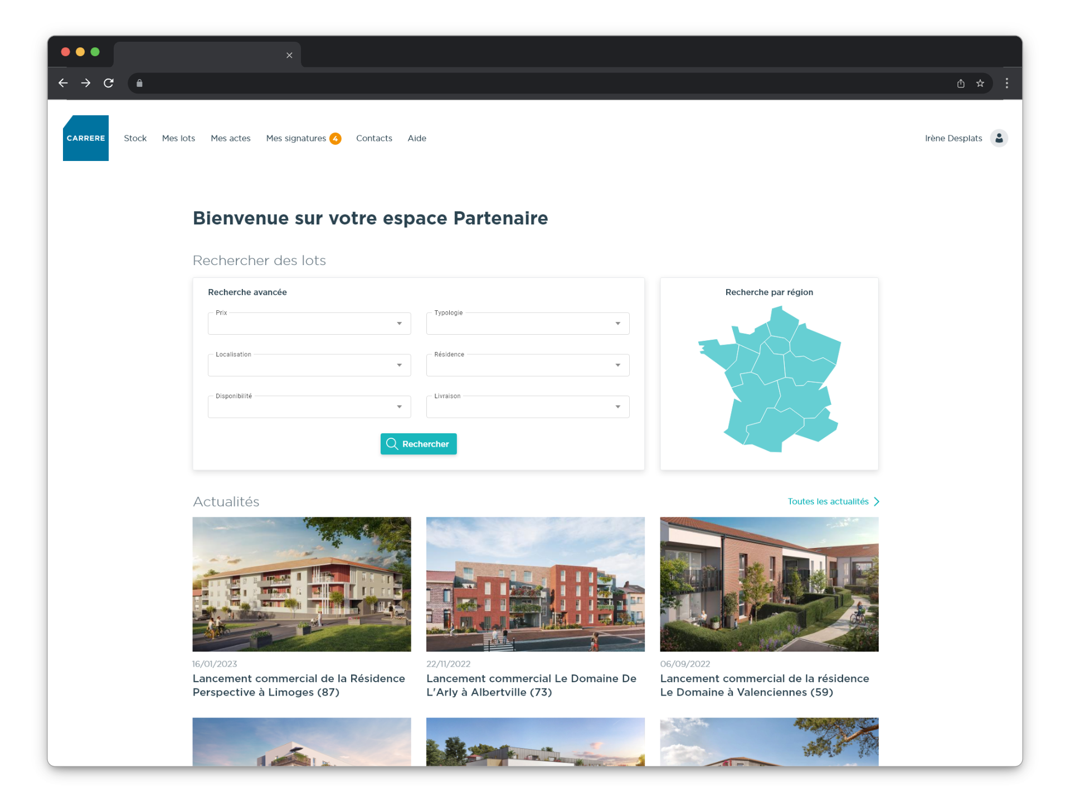The width and height of the screenshot is (1070, 802).
Task: Click the share icon in address bar
Action: (x=960, y=84)
